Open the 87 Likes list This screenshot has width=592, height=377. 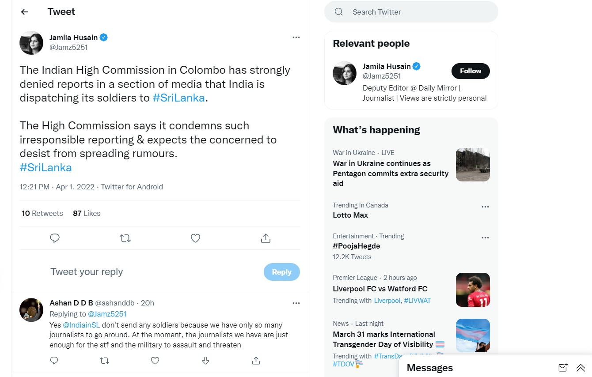[x=87, y=213]
